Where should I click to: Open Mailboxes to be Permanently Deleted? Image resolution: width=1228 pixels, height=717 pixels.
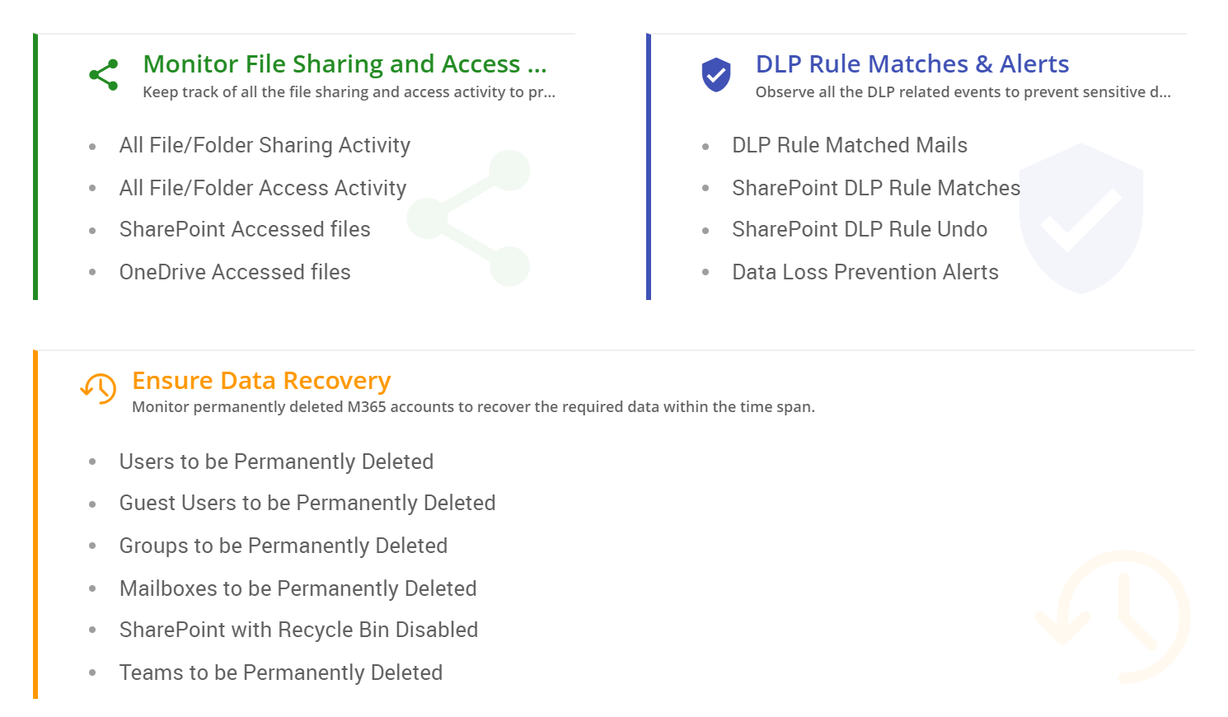[298, 589]
